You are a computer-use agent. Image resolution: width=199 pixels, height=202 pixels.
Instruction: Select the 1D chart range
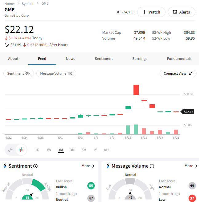tap(37, 150)
